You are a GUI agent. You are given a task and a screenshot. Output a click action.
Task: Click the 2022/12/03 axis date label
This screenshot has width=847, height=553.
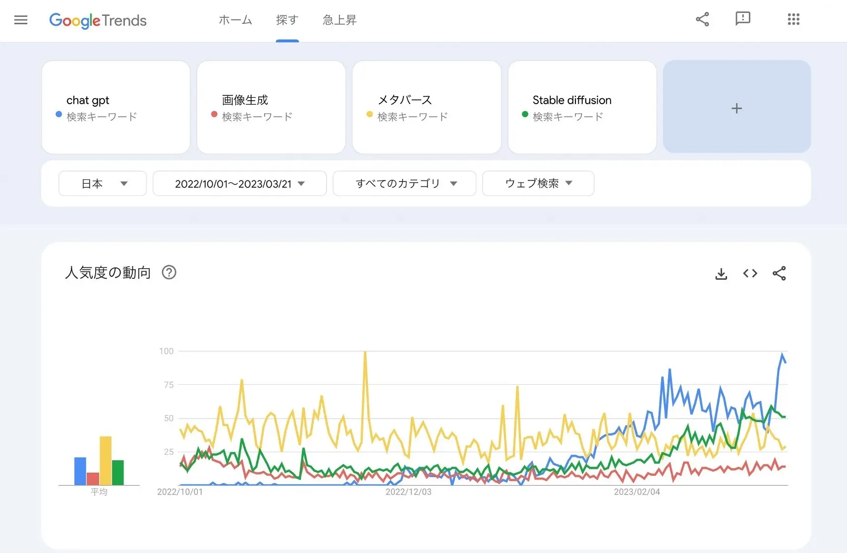click(408, 492)
